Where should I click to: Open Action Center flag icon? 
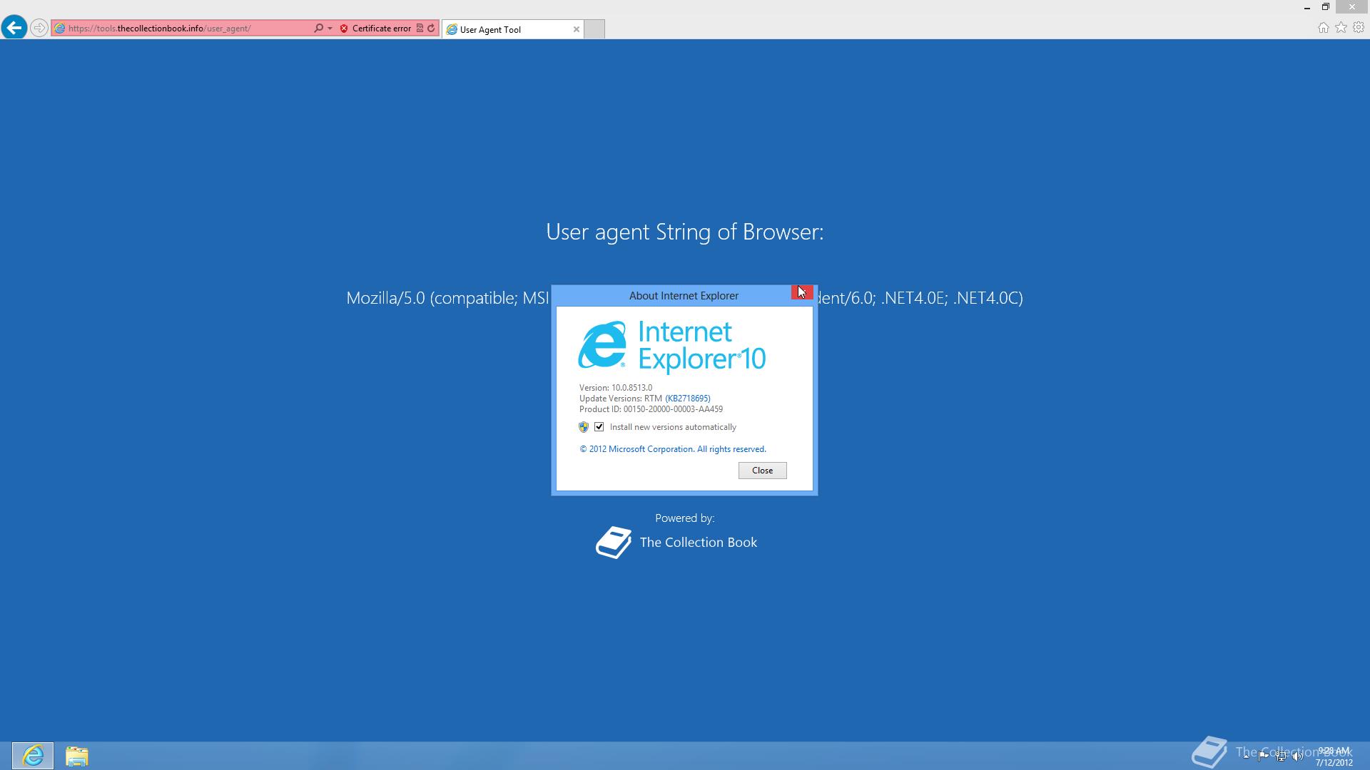[1263, 756]
